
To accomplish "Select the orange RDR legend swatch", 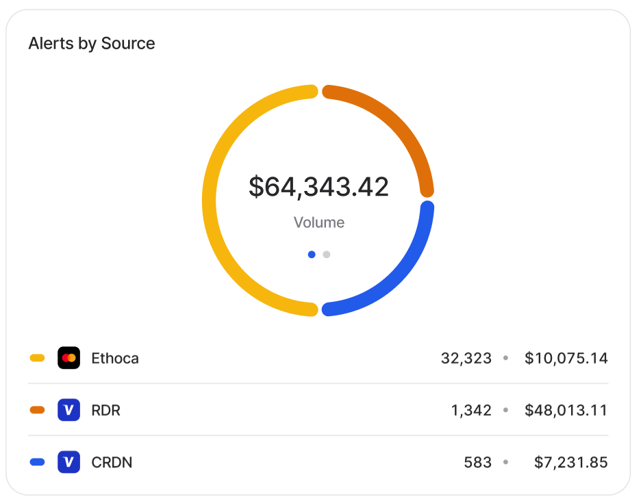I will click(x=37, y=410).
